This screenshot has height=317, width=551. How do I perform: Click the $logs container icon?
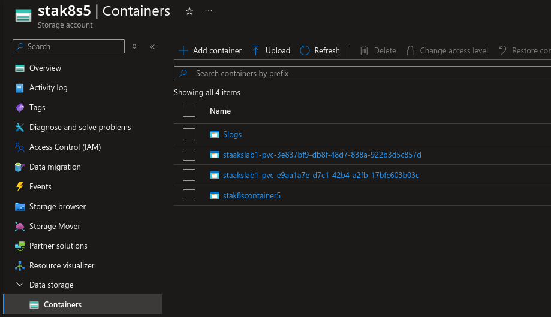(x=215, y=134)
